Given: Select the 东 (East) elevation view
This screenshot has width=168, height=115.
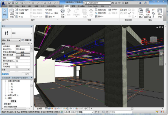Looking at the screenshot, I should coord(12,84).
